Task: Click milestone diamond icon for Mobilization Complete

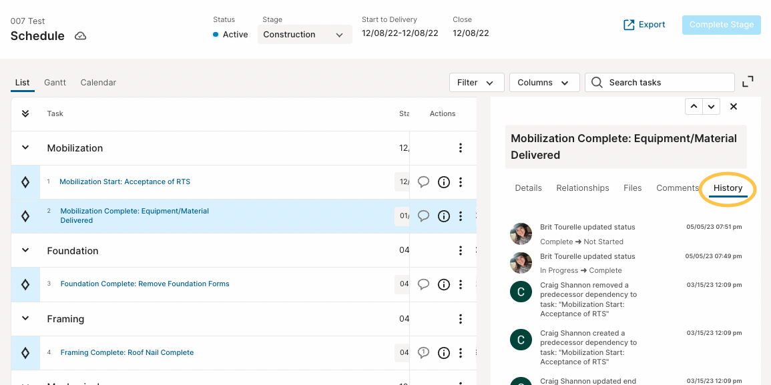Action: pos(25,216)
